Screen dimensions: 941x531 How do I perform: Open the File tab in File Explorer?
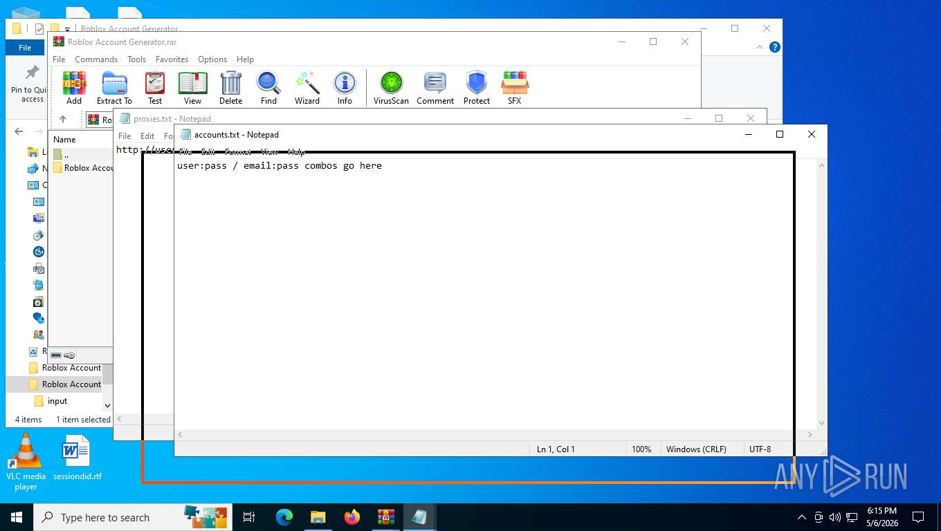tap(25, 48)
